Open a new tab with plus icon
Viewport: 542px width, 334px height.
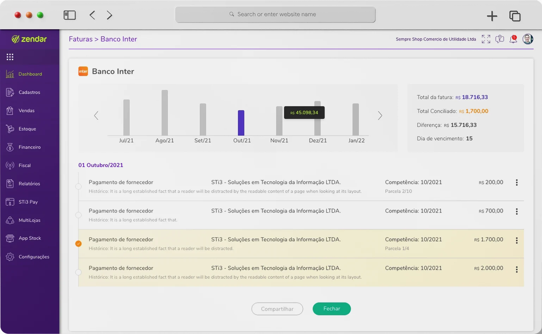[x=492, y=16]
